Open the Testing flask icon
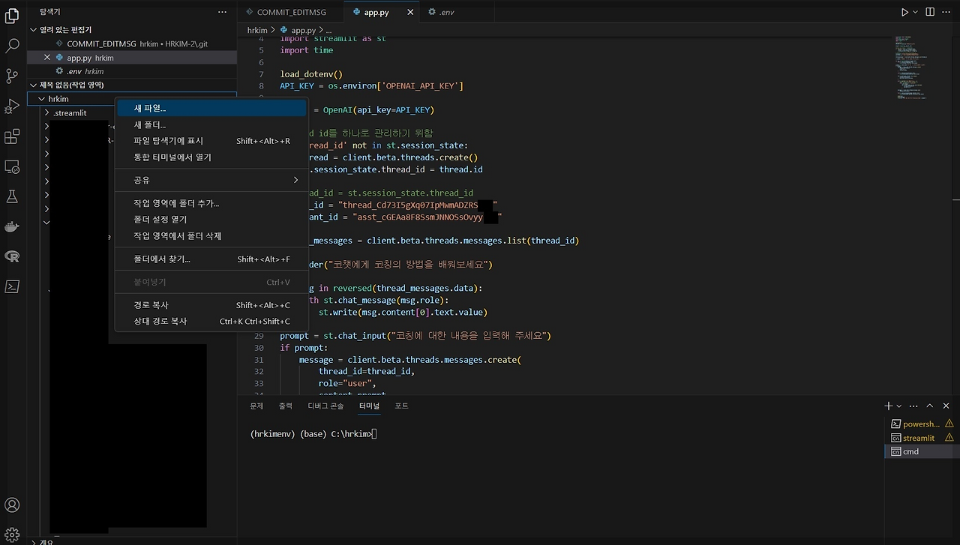 pos(12,196)
